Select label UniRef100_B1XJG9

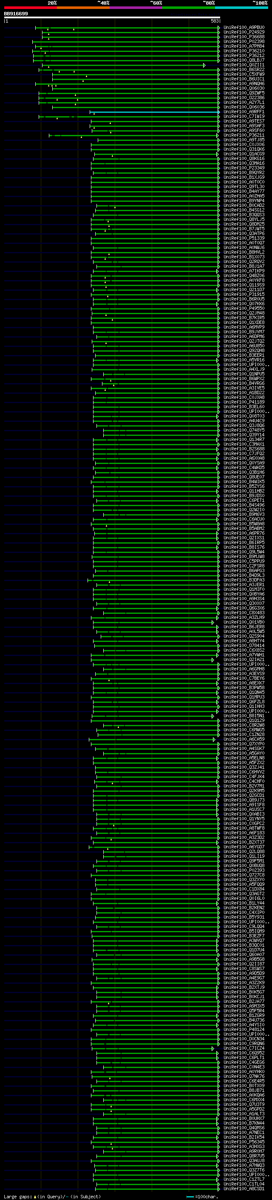pyautogui.click(x=244, y=178)
